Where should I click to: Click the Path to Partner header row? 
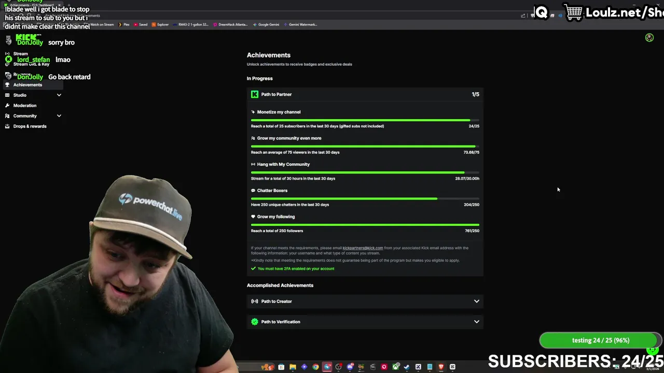(365, 94)
